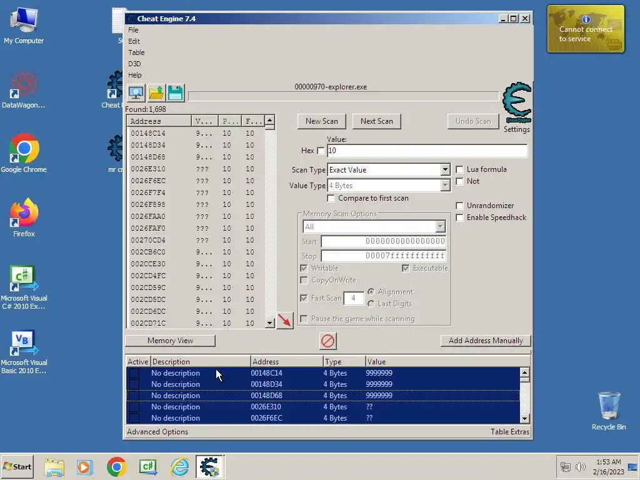Image resolution: width=640 pixels, height=480 pixels.
Task: Enable the Unrandomizer option
Action: [x=459, y=206]
